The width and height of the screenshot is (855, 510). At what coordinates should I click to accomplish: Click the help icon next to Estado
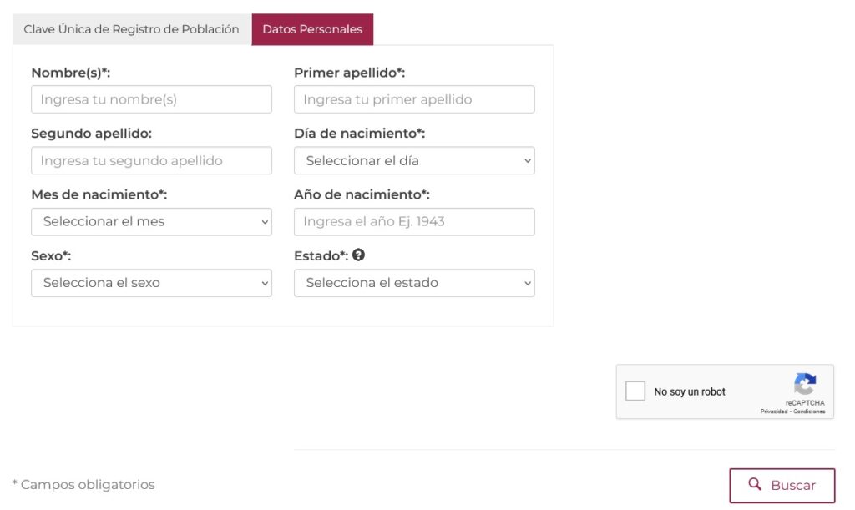359,255
